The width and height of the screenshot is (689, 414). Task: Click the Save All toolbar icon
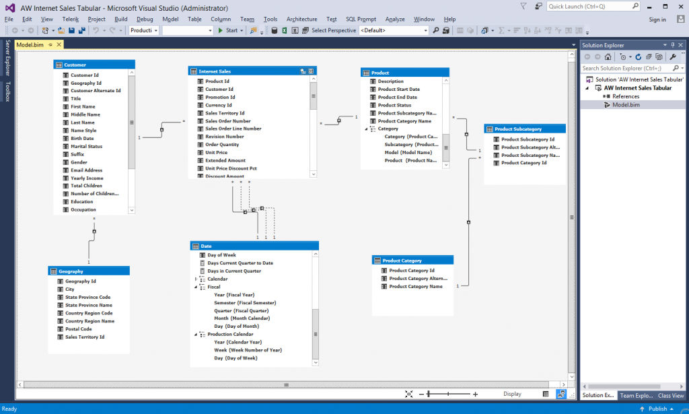tap(81, 30)
